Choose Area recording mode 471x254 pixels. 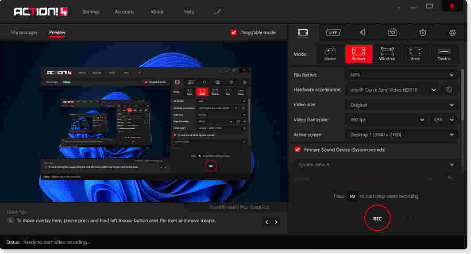[415, 54]
